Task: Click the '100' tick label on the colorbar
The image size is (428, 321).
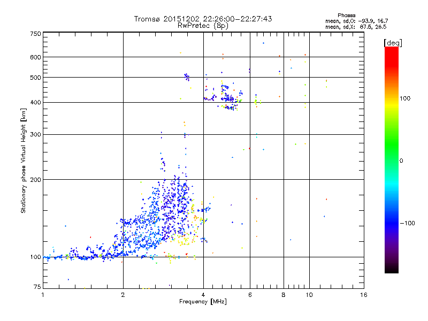Action: 405,98
